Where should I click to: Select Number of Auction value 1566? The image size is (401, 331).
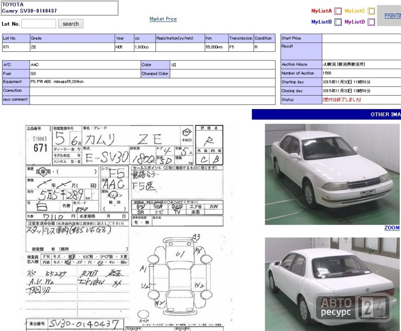327,73
